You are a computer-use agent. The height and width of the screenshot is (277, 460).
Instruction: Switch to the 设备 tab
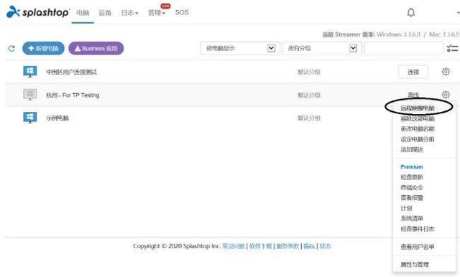tap(105, 13)
